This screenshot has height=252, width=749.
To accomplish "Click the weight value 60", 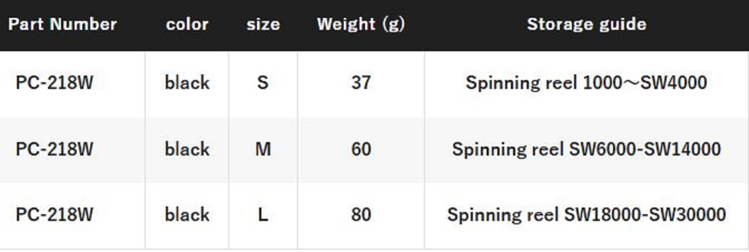I will [x=361, y=149].
